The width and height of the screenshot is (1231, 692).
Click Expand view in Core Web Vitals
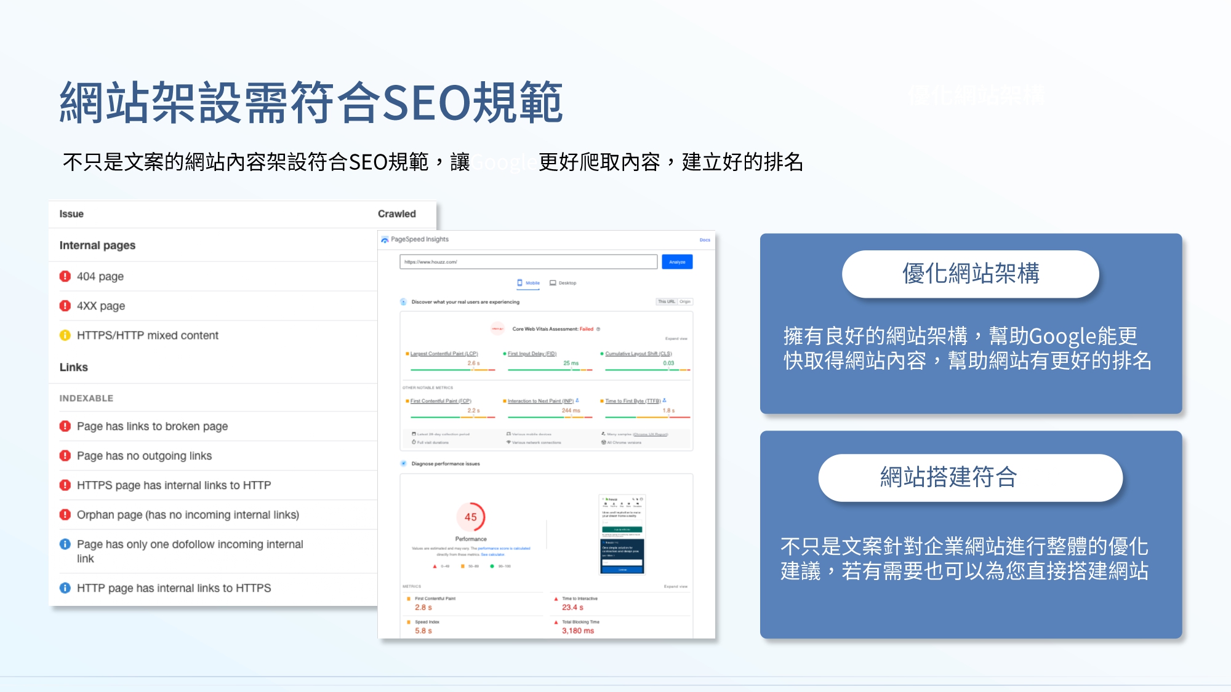(676, 339)
